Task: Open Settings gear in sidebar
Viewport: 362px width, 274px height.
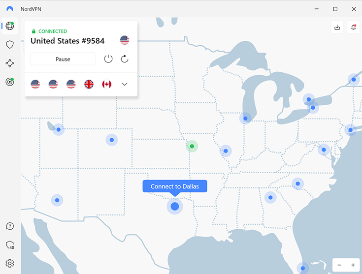Action: click(x=10, y=263)
